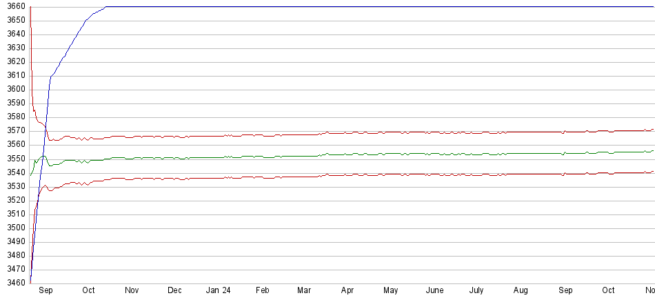This screenshot has height=300, width=655.
Task: Click the "Mar" month axis label
Action: click(304, 291)
